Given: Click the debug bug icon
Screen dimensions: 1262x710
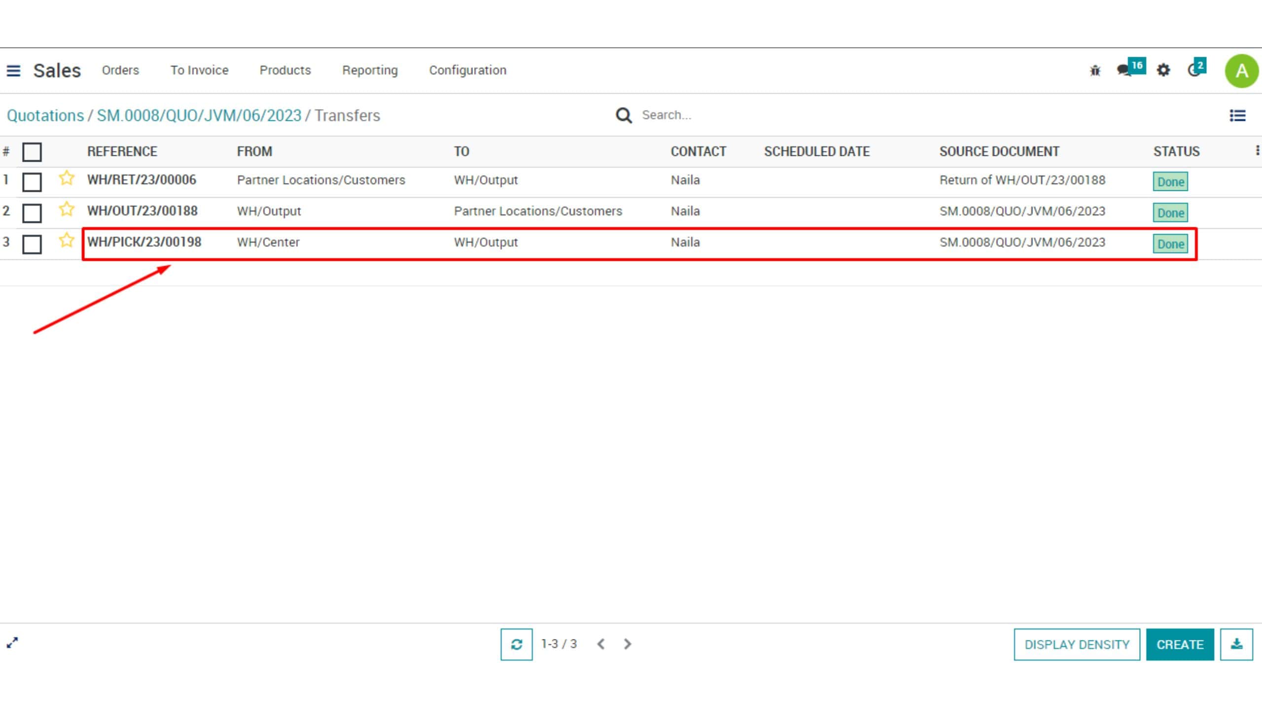Looking at the screenshot, I should [x=1095, y=71].
